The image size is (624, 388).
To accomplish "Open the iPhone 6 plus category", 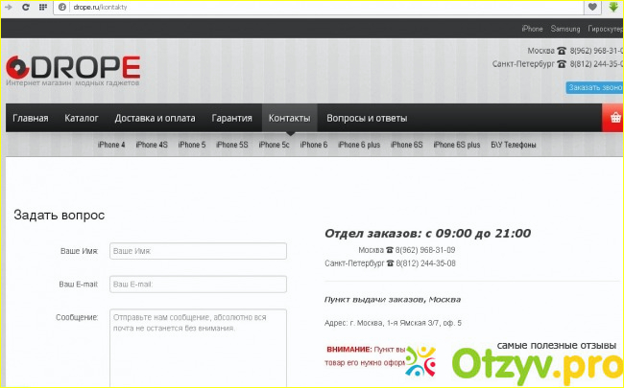I will point(360,145).
